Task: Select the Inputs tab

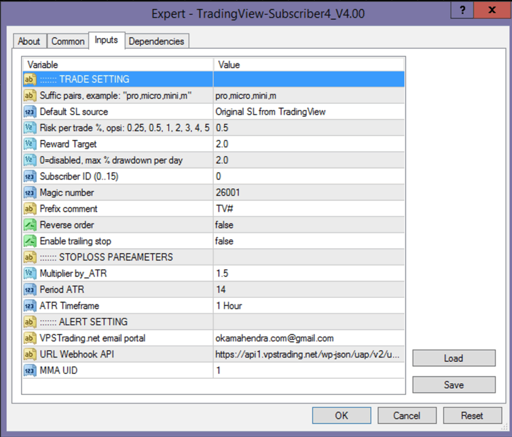Action: 106,40
